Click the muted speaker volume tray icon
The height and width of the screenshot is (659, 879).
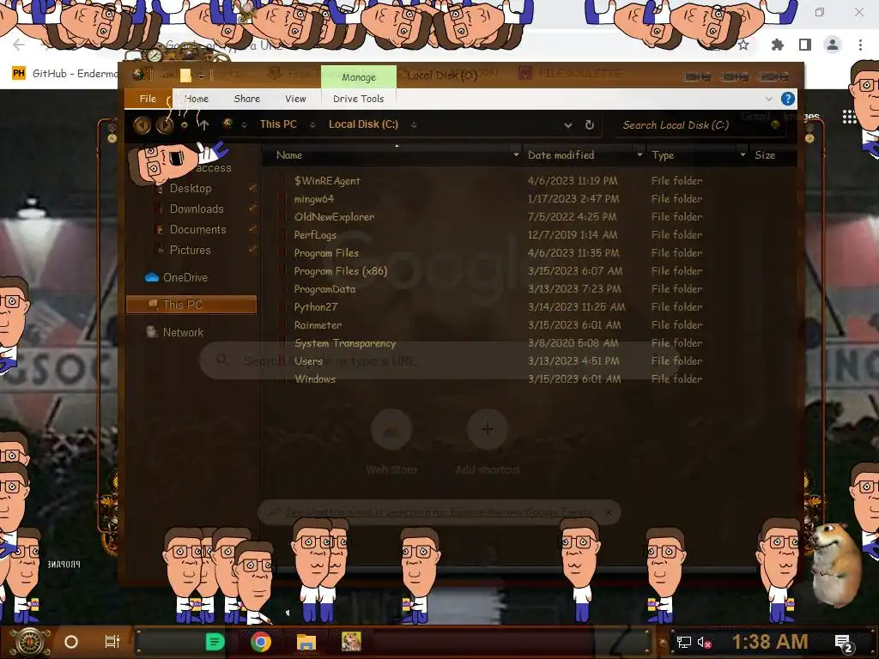tap(704, 642)
